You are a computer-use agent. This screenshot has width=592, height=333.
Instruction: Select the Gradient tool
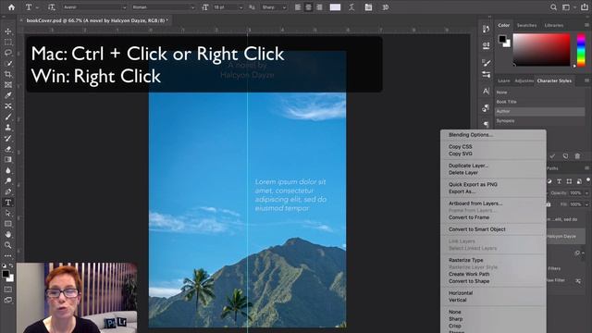8,160
